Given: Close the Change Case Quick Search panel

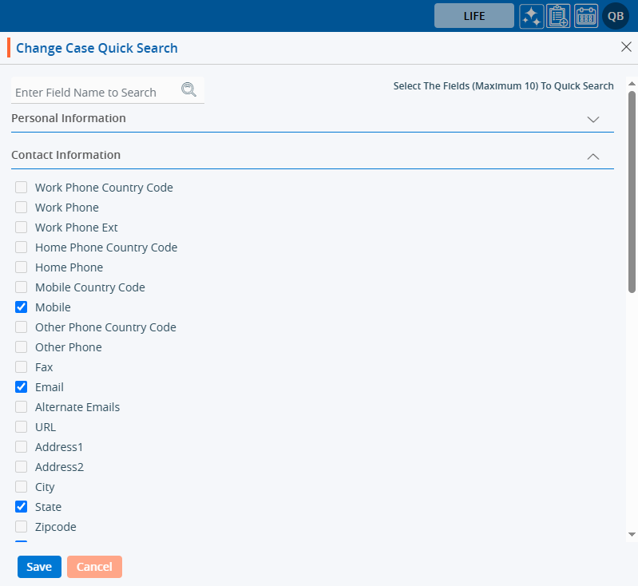Looking at the screenshot, I should [x=626, y=47].
